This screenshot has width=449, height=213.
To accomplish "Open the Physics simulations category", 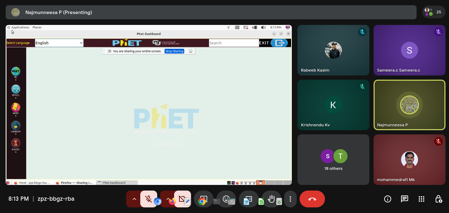I will point(16,89).
